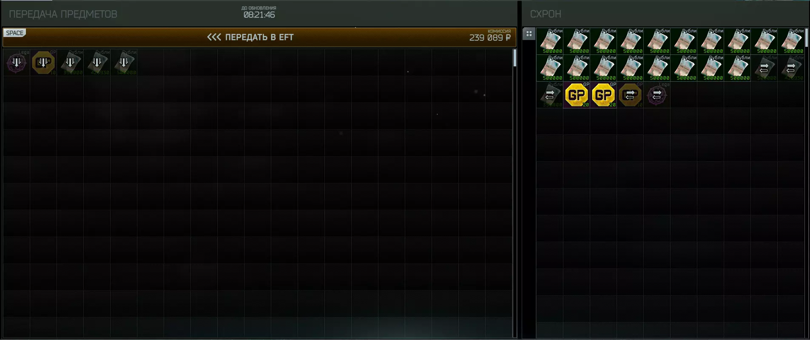The image size is (810, 340).
Task: Click the grid sort icon beside the stash
Action: [x=529, y=34]
